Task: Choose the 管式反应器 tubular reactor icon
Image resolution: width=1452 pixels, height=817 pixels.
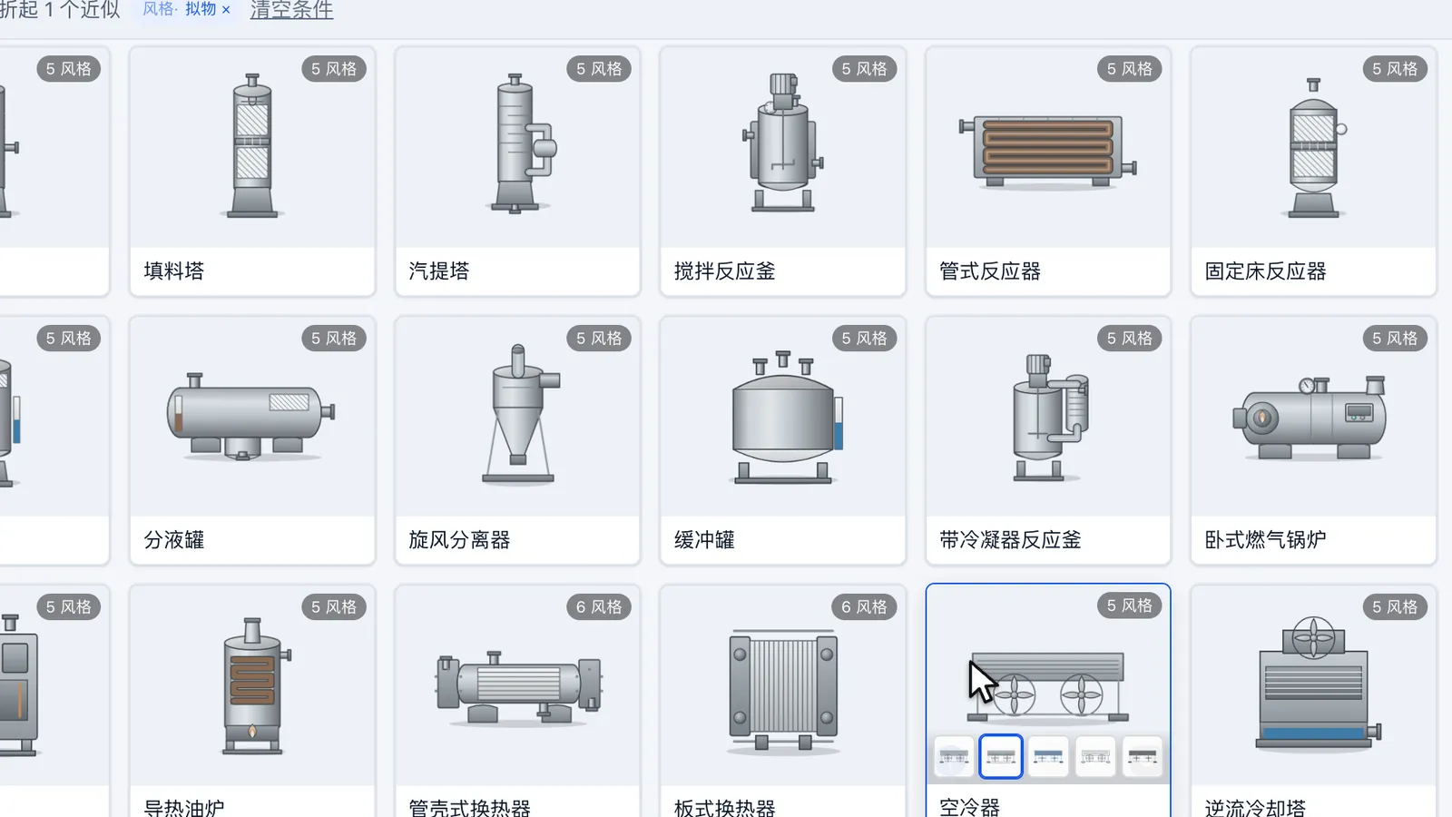Action: pyautogui.click(x=1048, y=151)
